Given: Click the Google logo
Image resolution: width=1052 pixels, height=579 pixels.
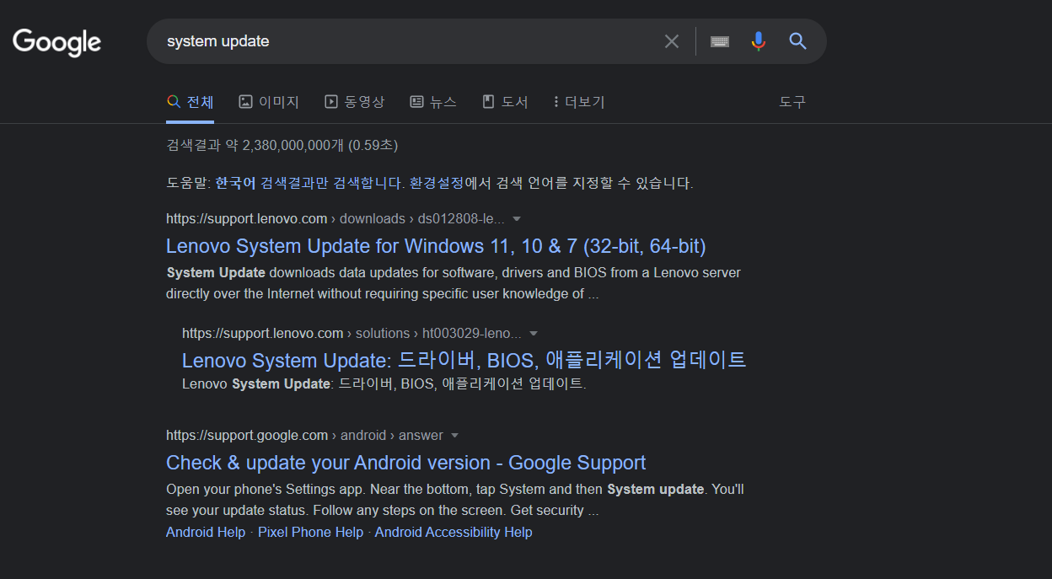Looking at the screenshot, I should point(56,42).
